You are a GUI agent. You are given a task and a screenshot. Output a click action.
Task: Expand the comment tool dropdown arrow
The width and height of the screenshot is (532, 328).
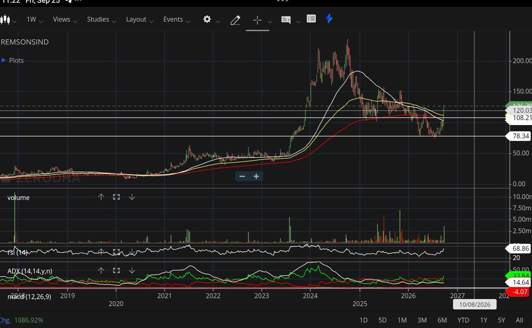pyautogui.click(x=298, y=21)
